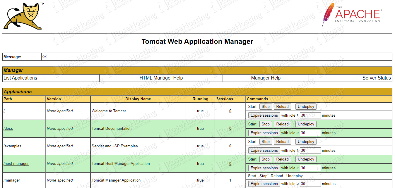Open the List Applications link
This screenshot has height=188, width=395.
(x=20, y=78)
